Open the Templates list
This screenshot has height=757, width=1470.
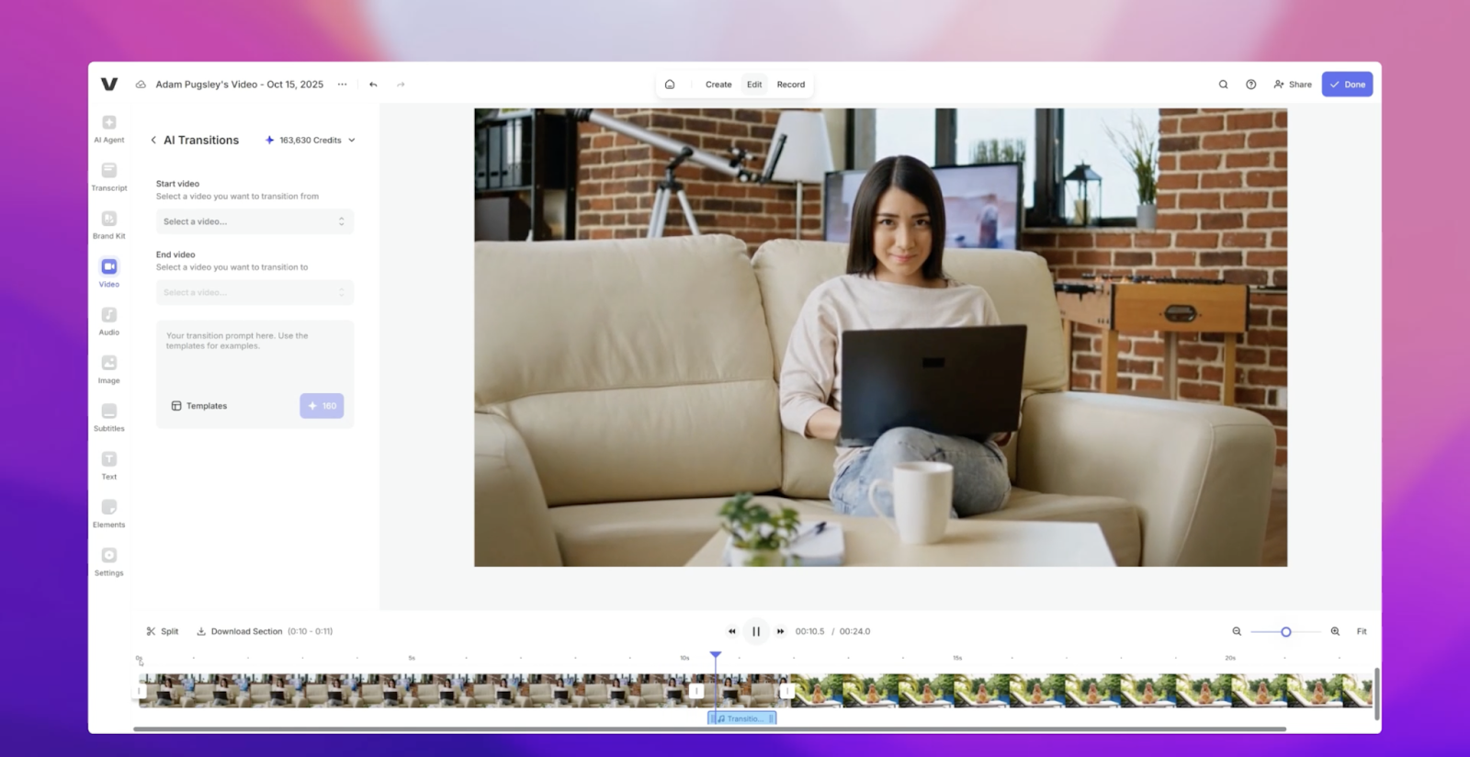tap(199, 406)
